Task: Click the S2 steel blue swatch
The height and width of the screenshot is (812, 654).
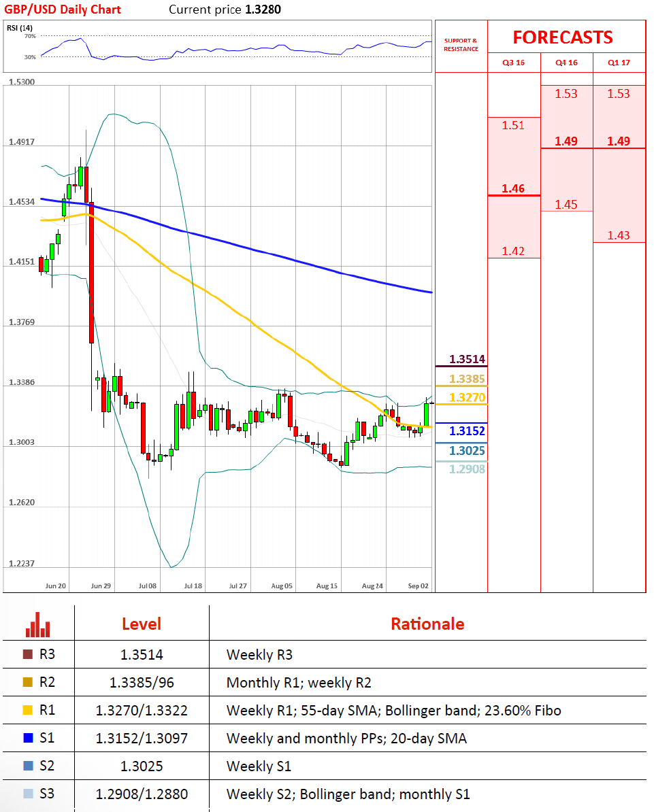Action: [28, 765]
